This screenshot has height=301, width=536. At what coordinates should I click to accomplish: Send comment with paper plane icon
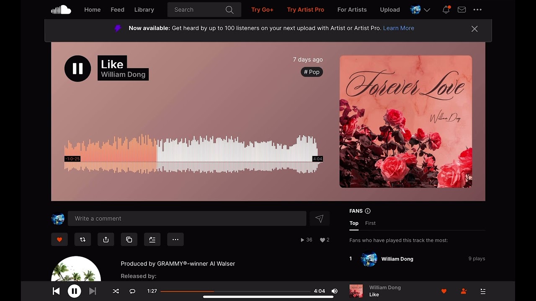(320, 219)
